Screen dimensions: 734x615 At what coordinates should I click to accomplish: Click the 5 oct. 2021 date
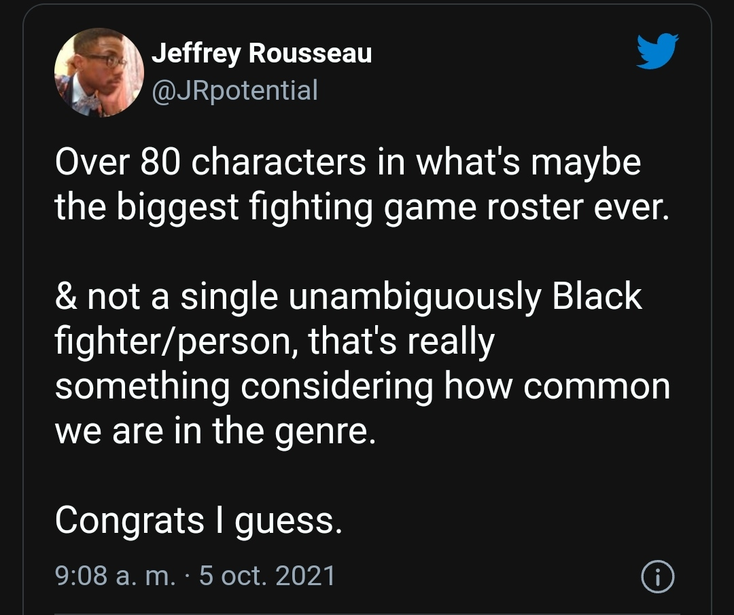267,575
